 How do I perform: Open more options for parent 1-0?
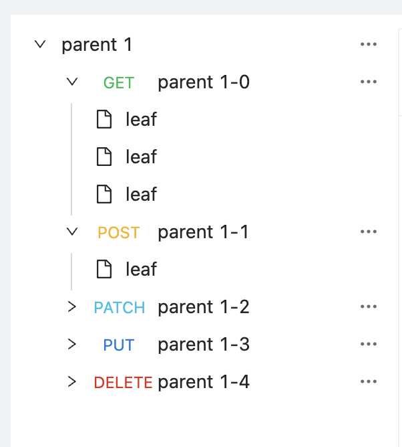pyautogui.click(x=369, y=82)
